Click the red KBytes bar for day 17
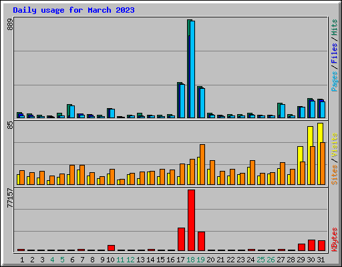This screenshot has width=342, height=267. (x=181, y=240)
